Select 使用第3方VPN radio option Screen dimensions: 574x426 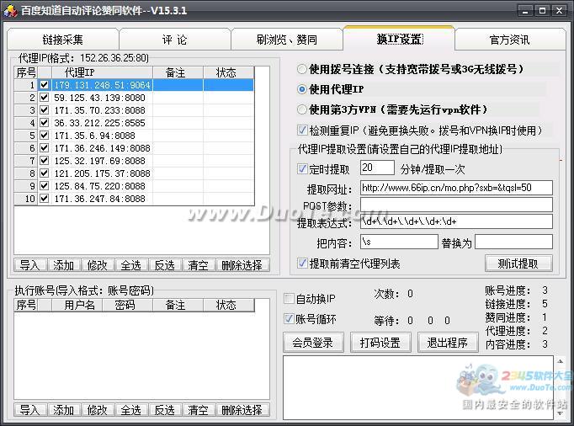pyautogui.click(x=302, y=109)
